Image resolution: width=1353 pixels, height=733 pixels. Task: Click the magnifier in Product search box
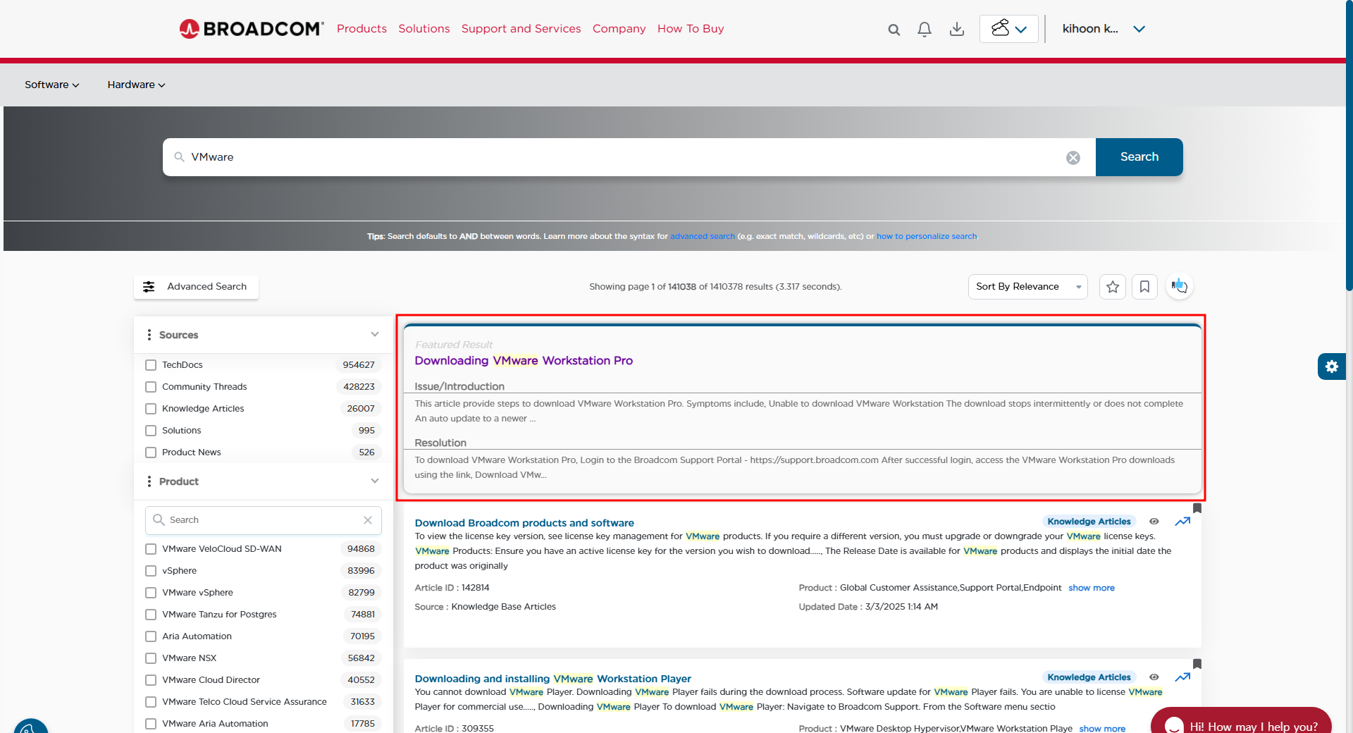tap(159, 520)
